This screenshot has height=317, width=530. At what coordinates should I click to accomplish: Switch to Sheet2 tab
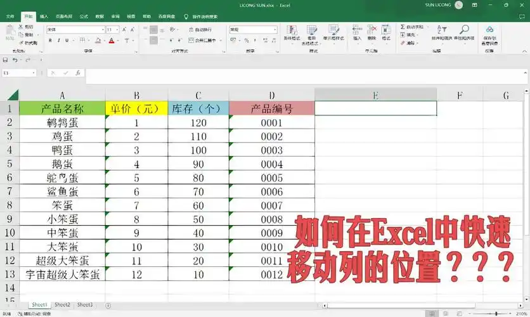tap(62, 304)
